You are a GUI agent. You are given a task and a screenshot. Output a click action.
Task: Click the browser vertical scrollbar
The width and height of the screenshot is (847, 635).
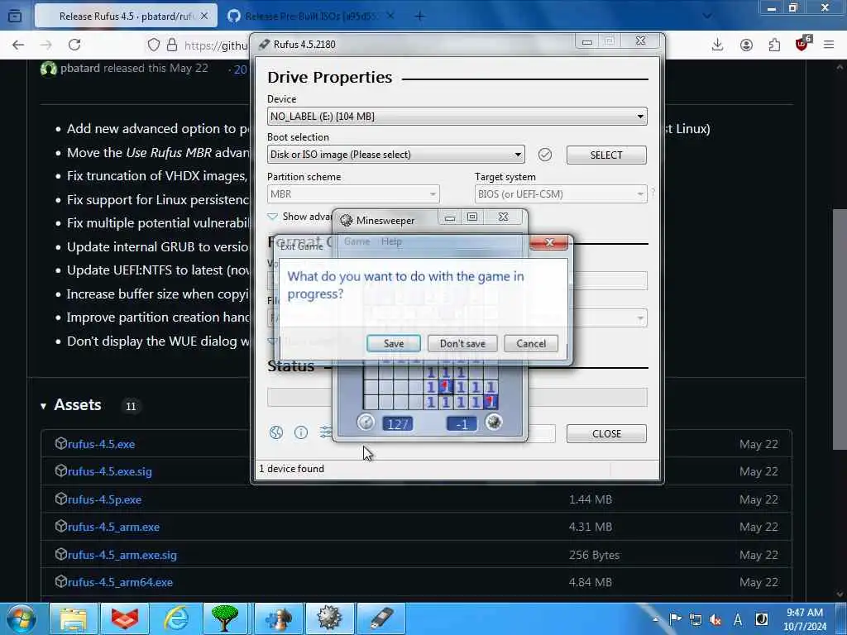[840, 329]
